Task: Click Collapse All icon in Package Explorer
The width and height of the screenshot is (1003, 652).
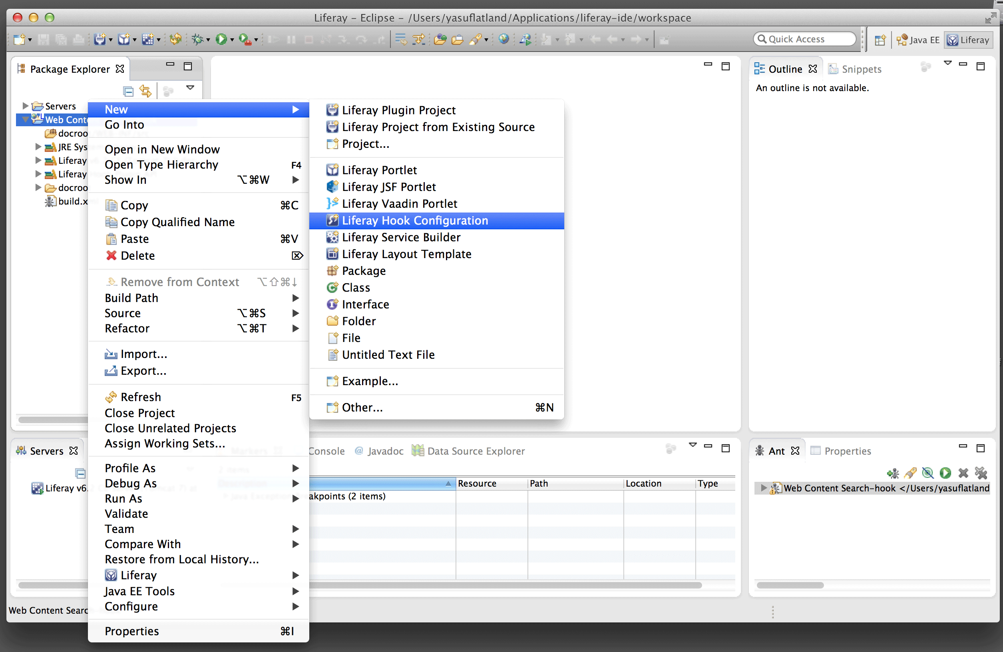Action: (128, 91)
